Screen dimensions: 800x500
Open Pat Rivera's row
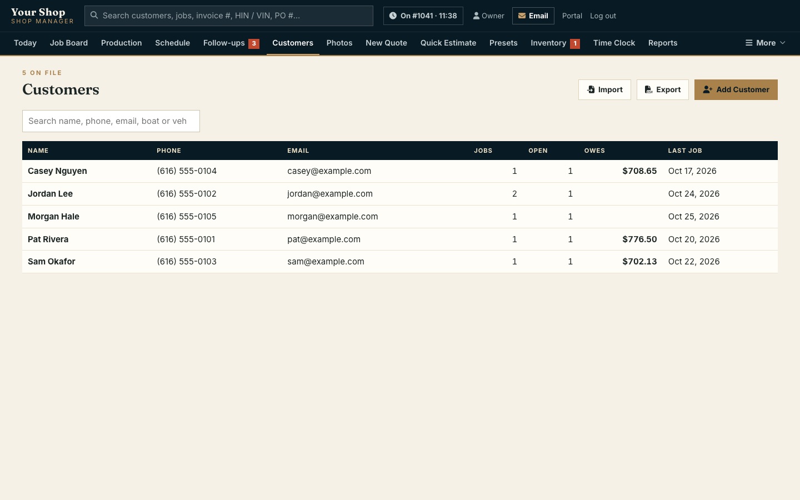pos(400,239)
